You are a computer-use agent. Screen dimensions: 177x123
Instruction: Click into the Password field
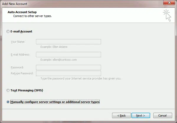[x=68, y=68]
